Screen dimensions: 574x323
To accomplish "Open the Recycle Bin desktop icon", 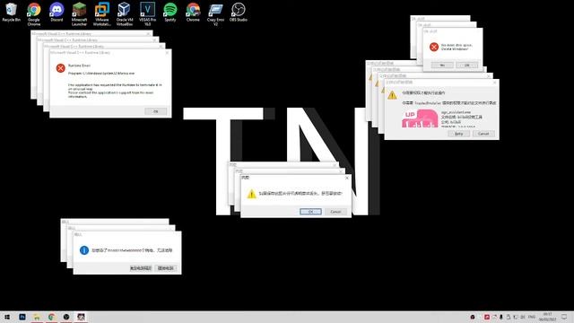I will (12, 13).
